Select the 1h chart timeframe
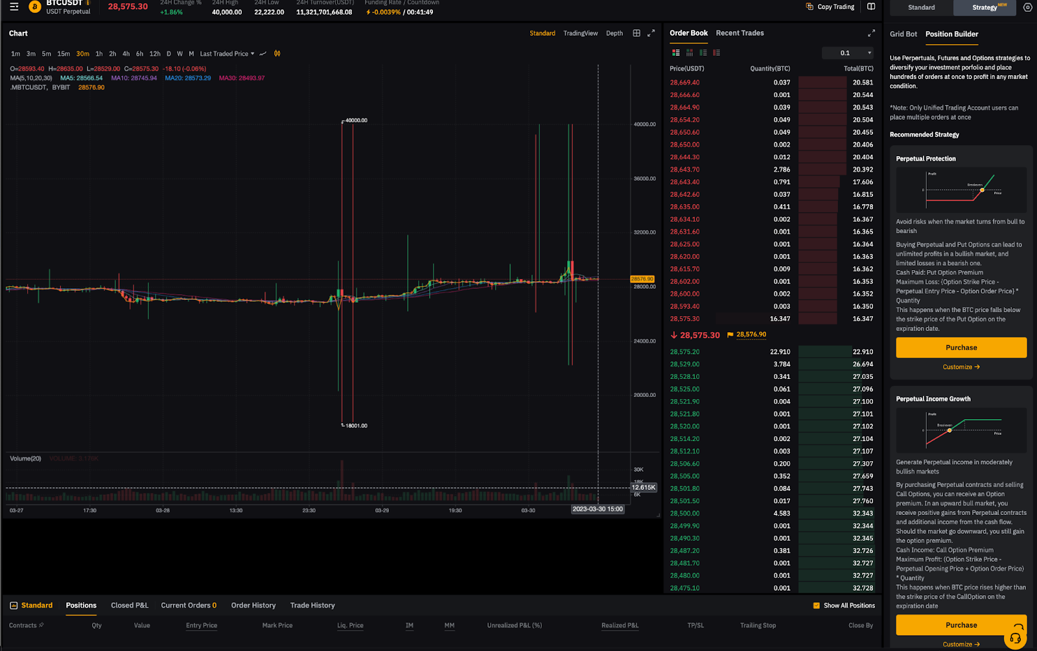Screen dimensions: 1037x651 pyautogui.click(x=99, y=54)
